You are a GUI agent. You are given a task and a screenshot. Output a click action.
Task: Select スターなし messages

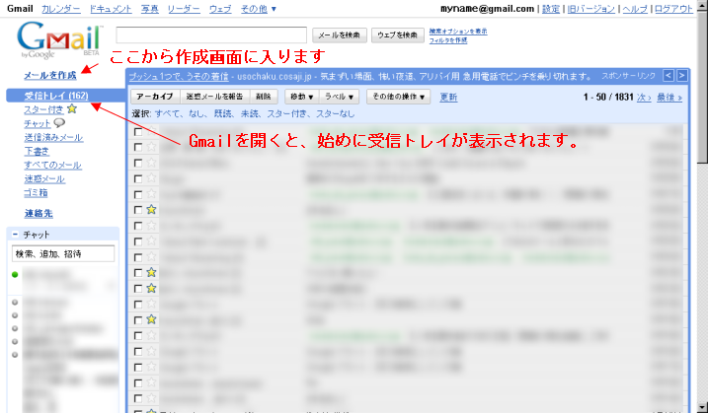(335, 113)
